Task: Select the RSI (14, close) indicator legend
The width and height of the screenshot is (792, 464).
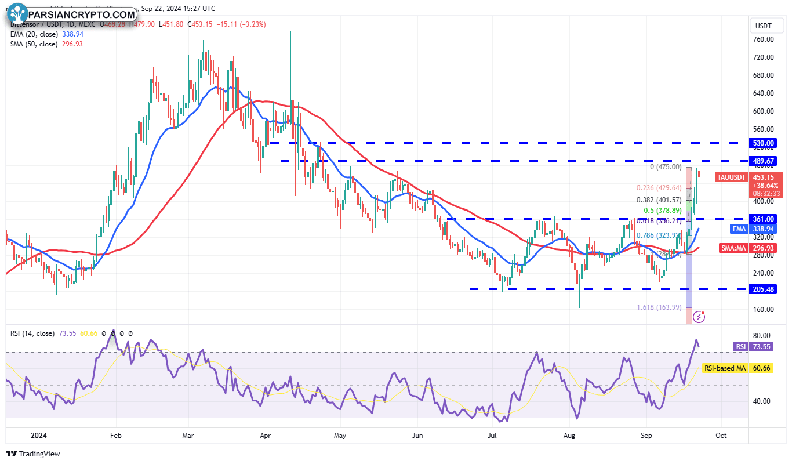Action: point(32,333)
